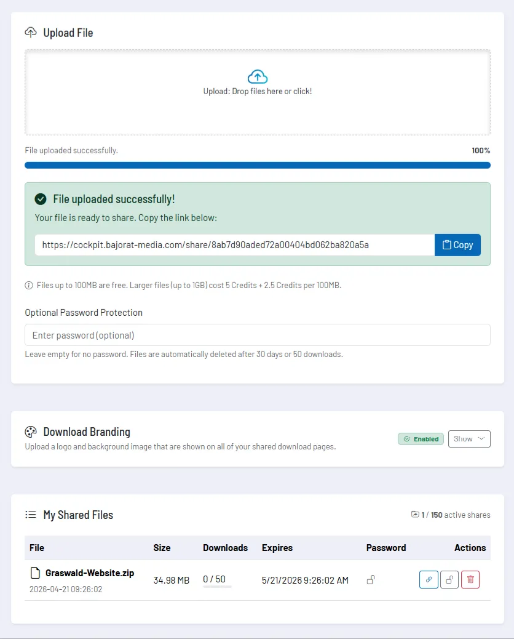This screenshot has width=514, height=639.
Task: Click the 100% upload percentage label
Action: [x=481, y=150]
